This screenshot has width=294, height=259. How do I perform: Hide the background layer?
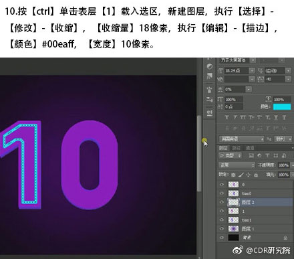(x=221, y=238)
